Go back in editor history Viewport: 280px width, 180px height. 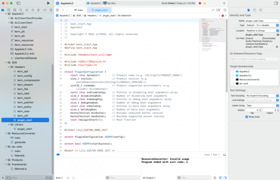pos(63,10)
